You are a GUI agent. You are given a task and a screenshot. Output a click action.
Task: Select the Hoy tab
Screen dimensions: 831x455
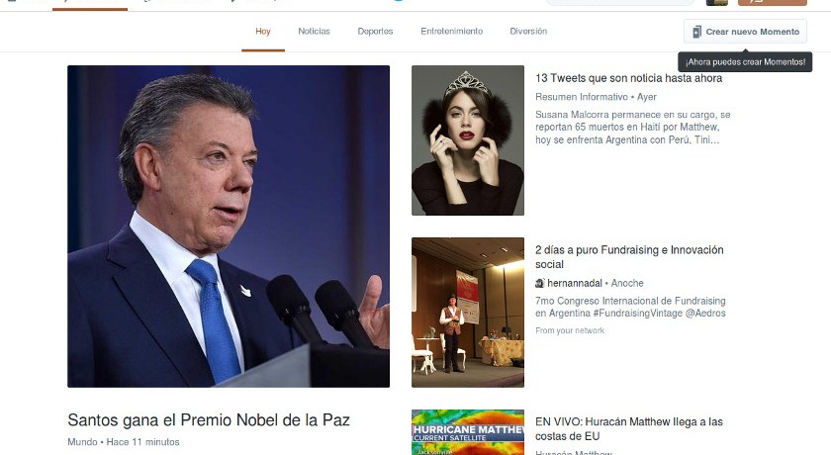263,32
